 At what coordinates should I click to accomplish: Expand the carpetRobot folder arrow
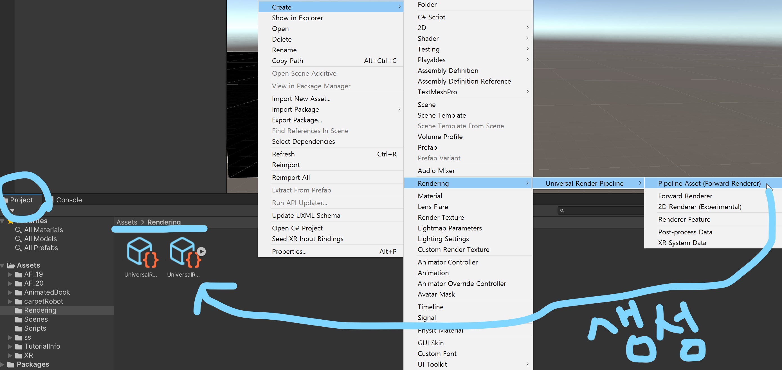10,301
